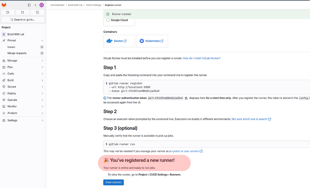This screenshot has height=189, width=310.
Task: Click the Operate icon
Action: tap(4, 100)
